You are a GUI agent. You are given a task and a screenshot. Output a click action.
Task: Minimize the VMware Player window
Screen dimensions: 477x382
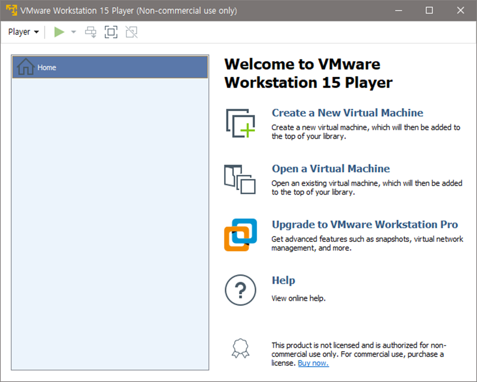pyautogui.click(x=398, y=10)
